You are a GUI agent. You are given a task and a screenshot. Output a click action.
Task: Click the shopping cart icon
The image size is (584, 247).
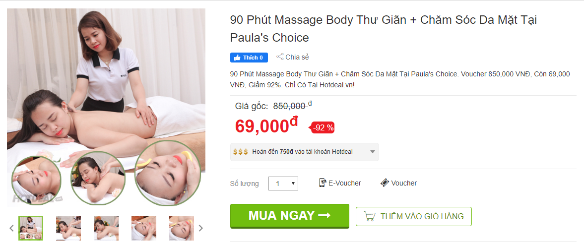369,216
